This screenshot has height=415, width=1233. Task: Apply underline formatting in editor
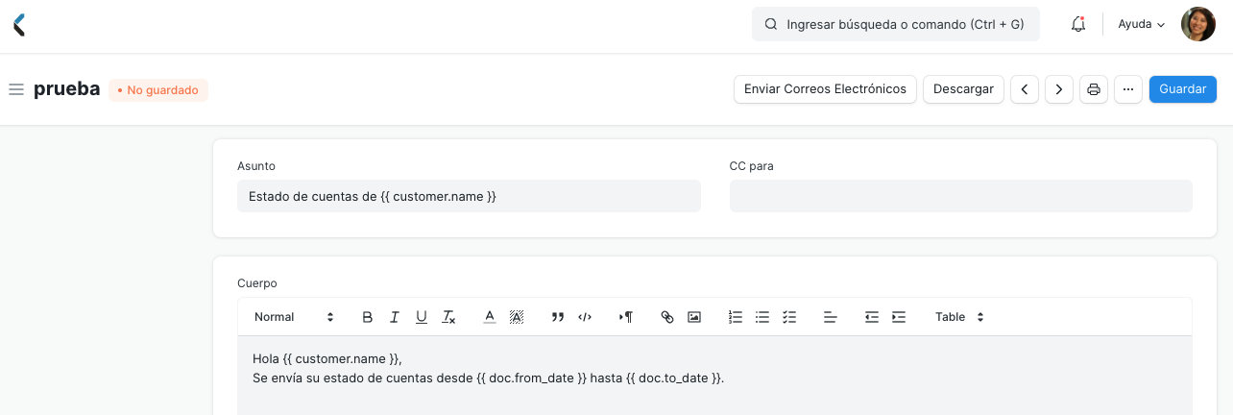click(421, 317)
